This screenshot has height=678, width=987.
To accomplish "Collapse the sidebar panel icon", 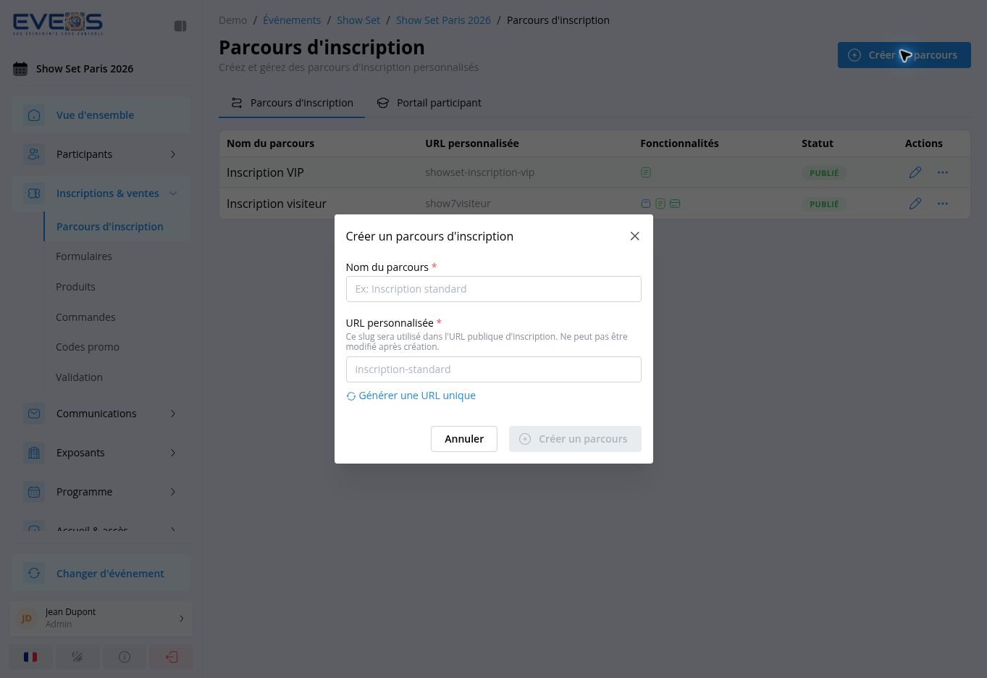I will [x=180, y=26].
